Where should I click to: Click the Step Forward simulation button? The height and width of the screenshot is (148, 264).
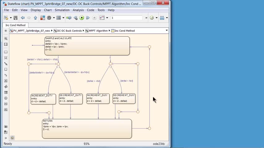coord(88,18)
